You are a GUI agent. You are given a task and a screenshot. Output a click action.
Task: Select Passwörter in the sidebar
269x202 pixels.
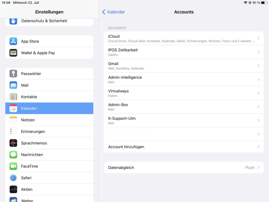point(49,74)
